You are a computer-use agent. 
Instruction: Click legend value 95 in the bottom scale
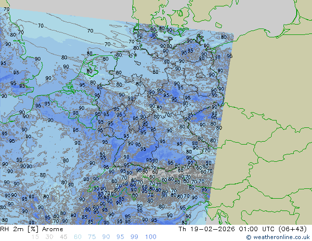[x=120, y=237]
